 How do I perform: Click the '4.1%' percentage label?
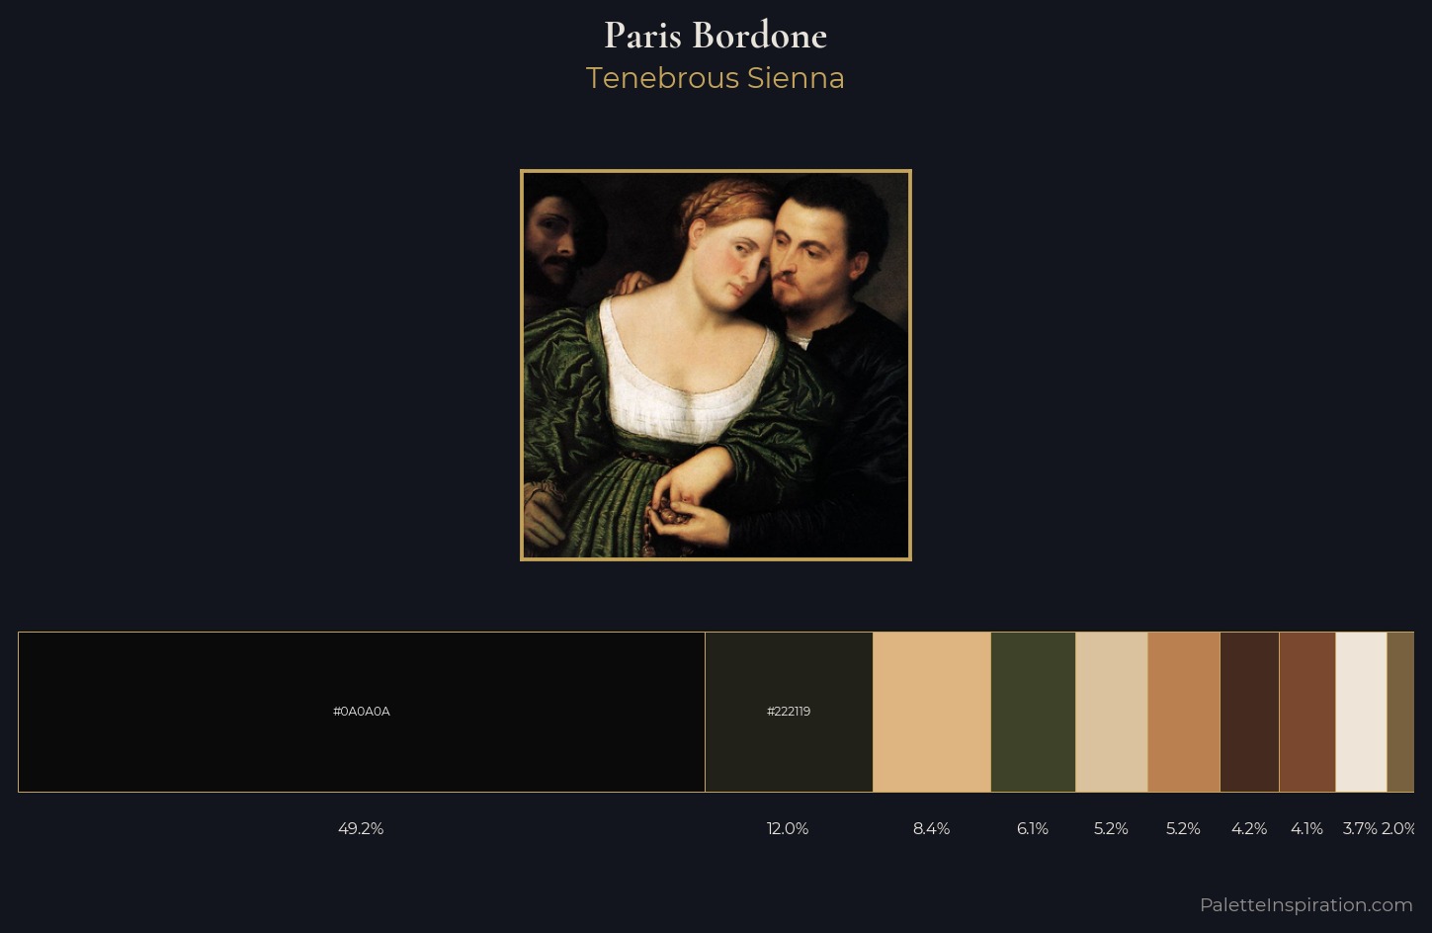coord(1306,828)
